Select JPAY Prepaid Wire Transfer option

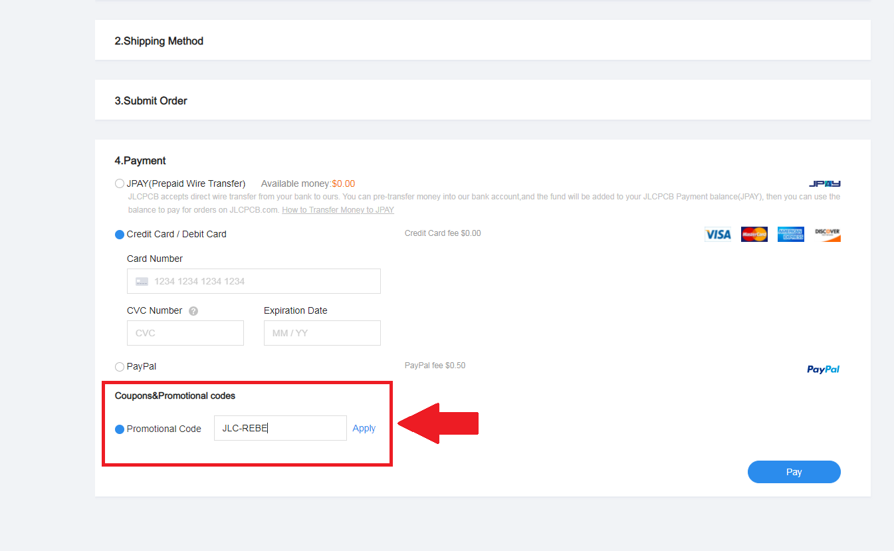click(x=120, y=183)
